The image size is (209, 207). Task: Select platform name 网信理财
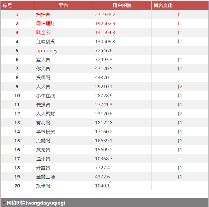point(46,24)
